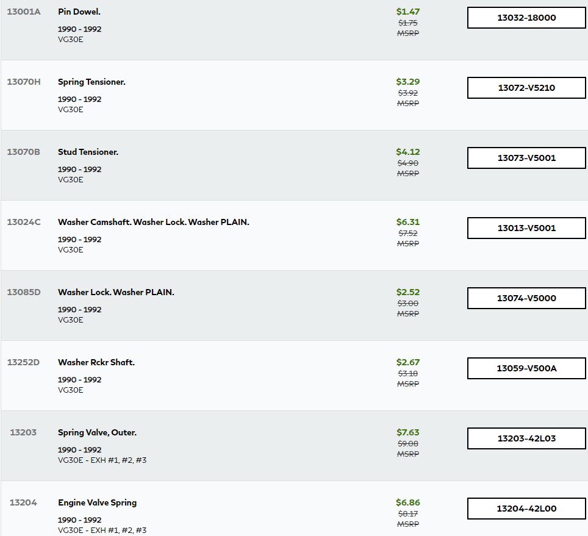The width and height of the screenshot is (588, 536).
Task: Click diagram reference code 13070H
Action: (x=24, y=82)
